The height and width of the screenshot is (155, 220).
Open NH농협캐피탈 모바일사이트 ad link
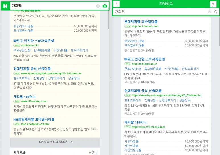point(34,119)
